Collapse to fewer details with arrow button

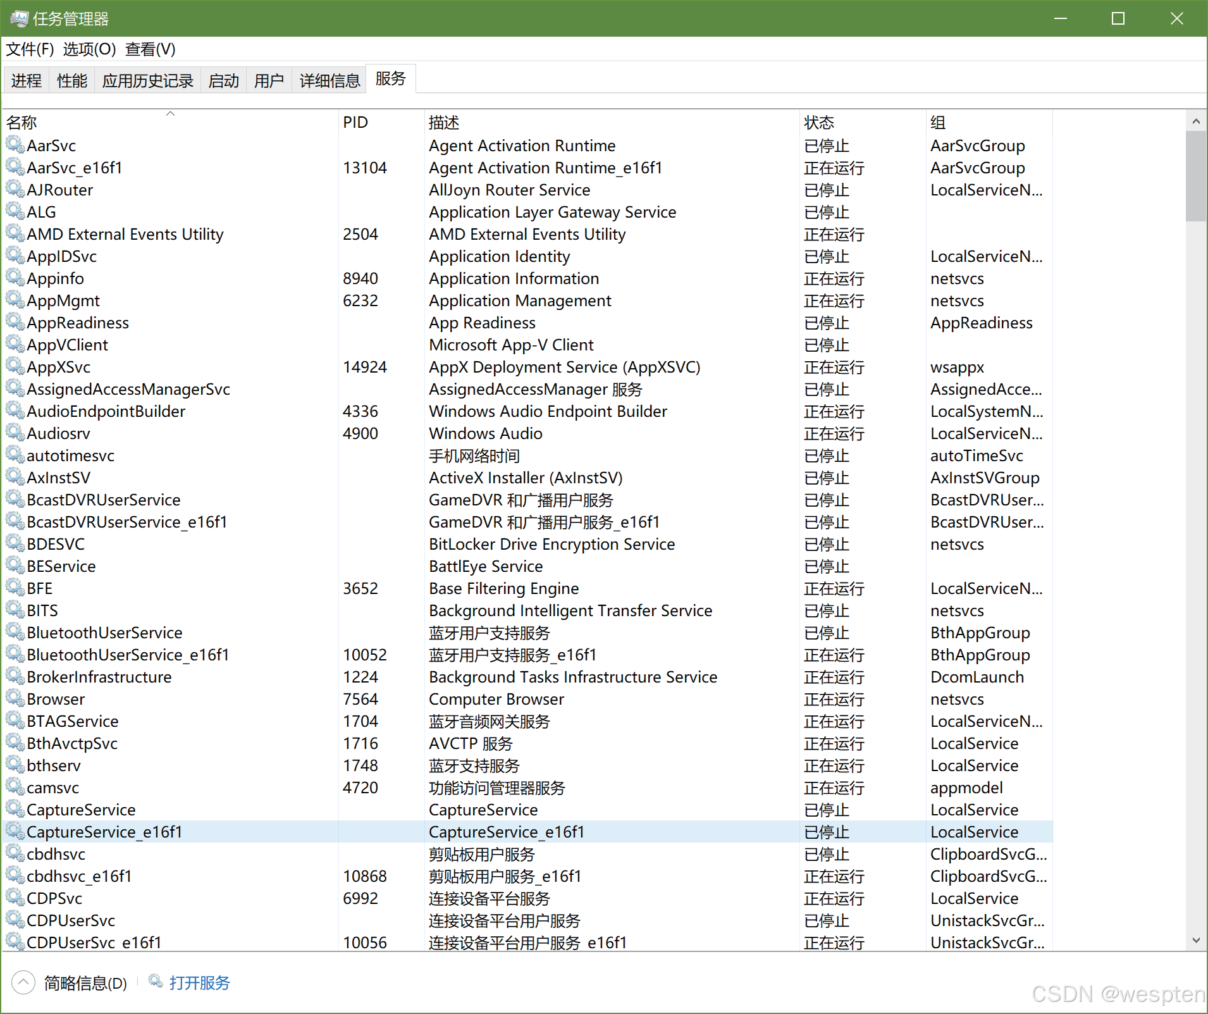[23, 982]
